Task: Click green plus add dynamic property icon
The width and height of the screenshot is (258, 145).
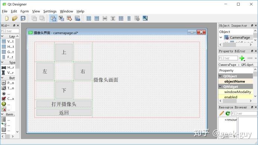Action: pos(242,58)
